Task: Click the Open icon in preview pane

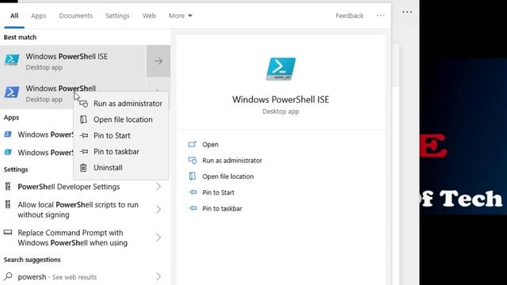Action: [x=193, y=144]
